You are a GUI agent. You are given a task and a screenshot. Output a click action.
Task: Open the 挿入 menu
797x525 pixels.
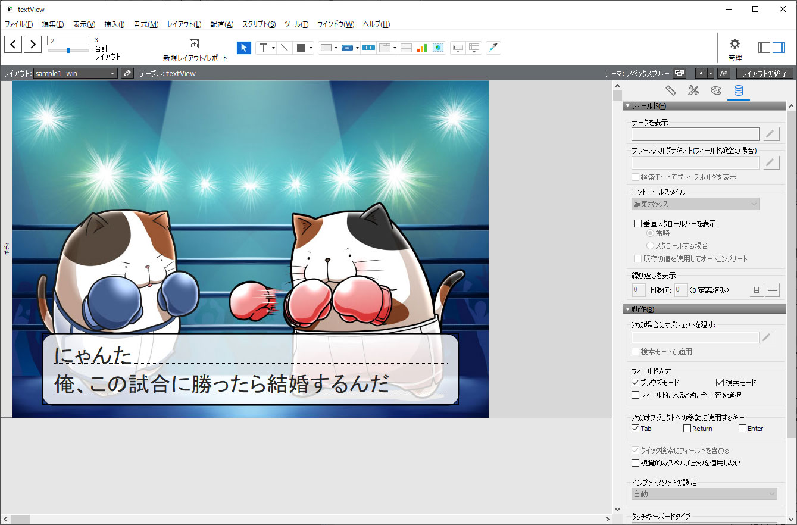pyautogui.click(x=114, y=24)
